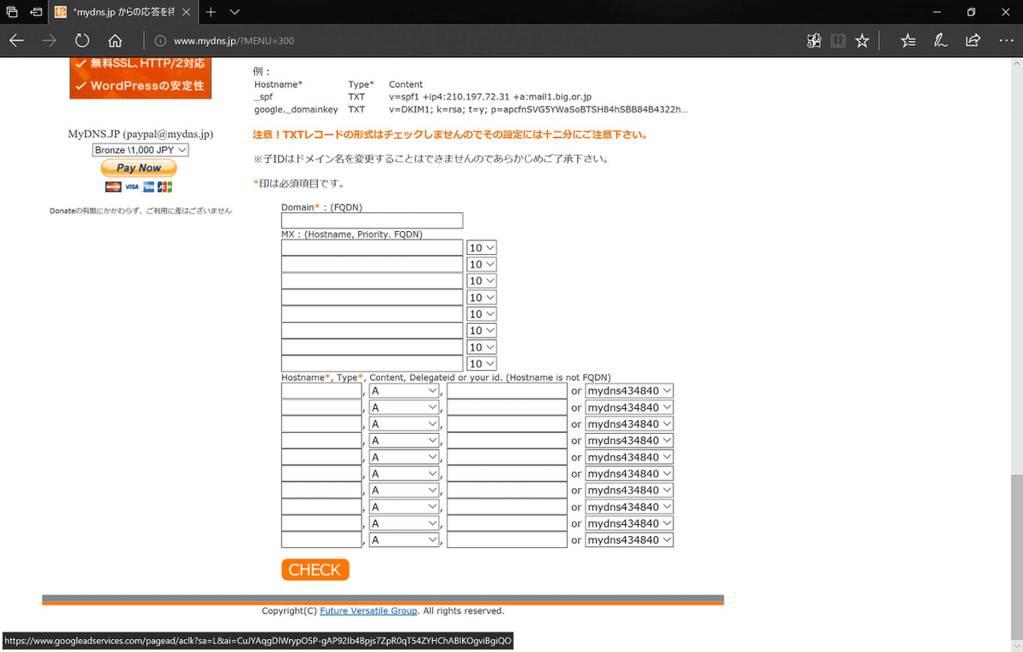Click the PayPal Pay Now button
The height and width of the screenshot is (652, 1023).
tap(139, 168)
